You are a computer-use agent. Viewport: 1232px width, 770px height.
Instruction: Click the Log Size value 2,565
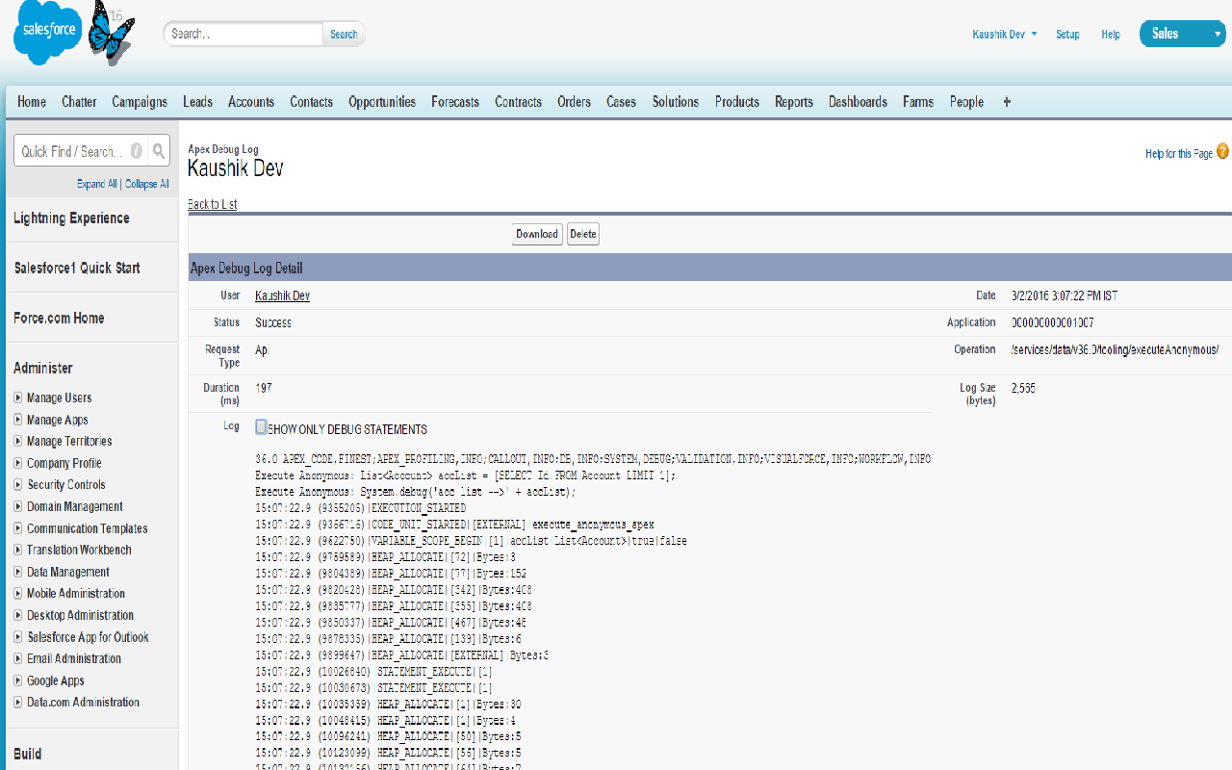1023,388
